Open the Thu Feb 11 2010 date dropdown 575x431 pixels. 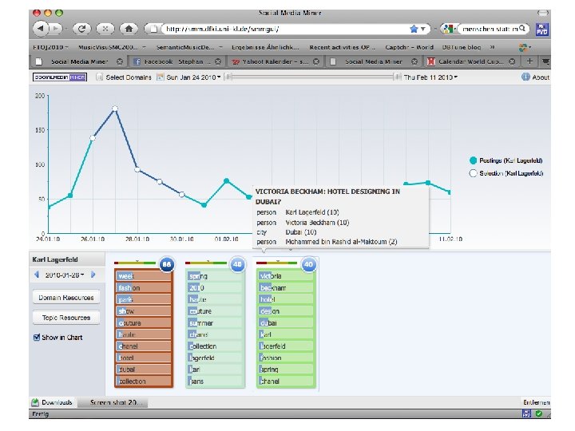click(430, 77)
